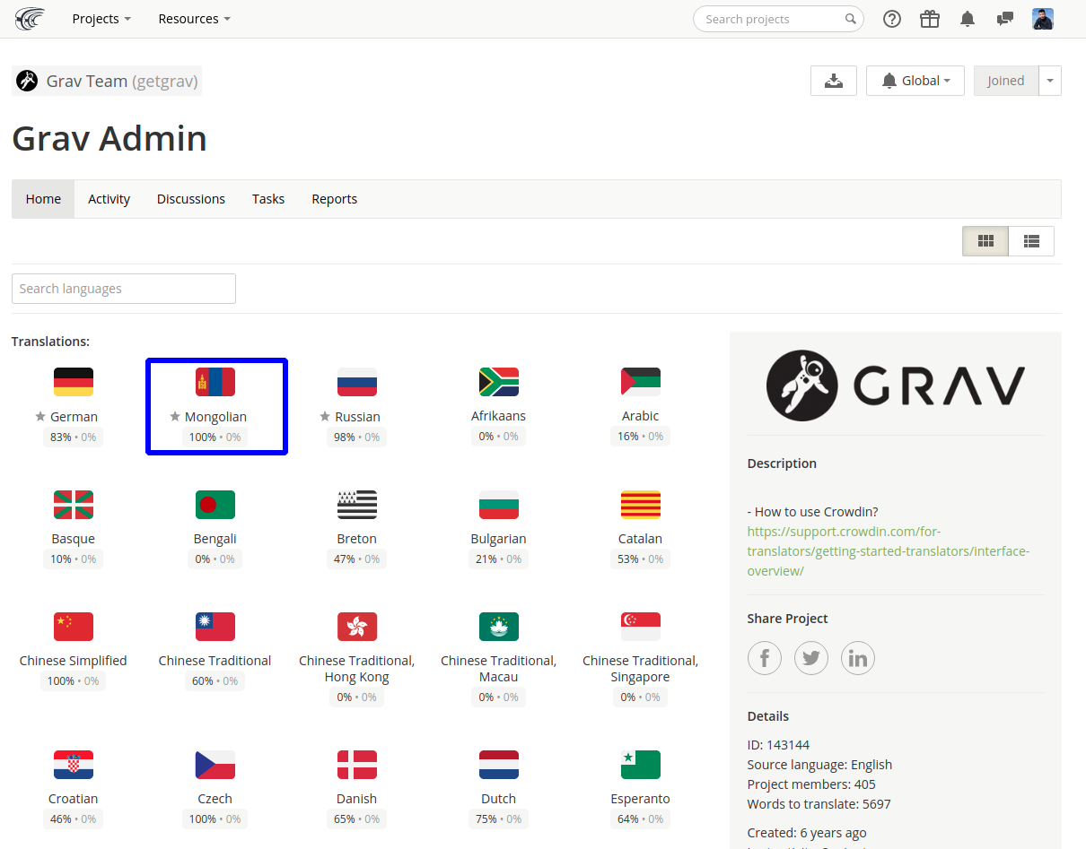Open the Crowdin support interface-overview link
The height and width of the screenshot is (849, 1086).
[889, 550]
